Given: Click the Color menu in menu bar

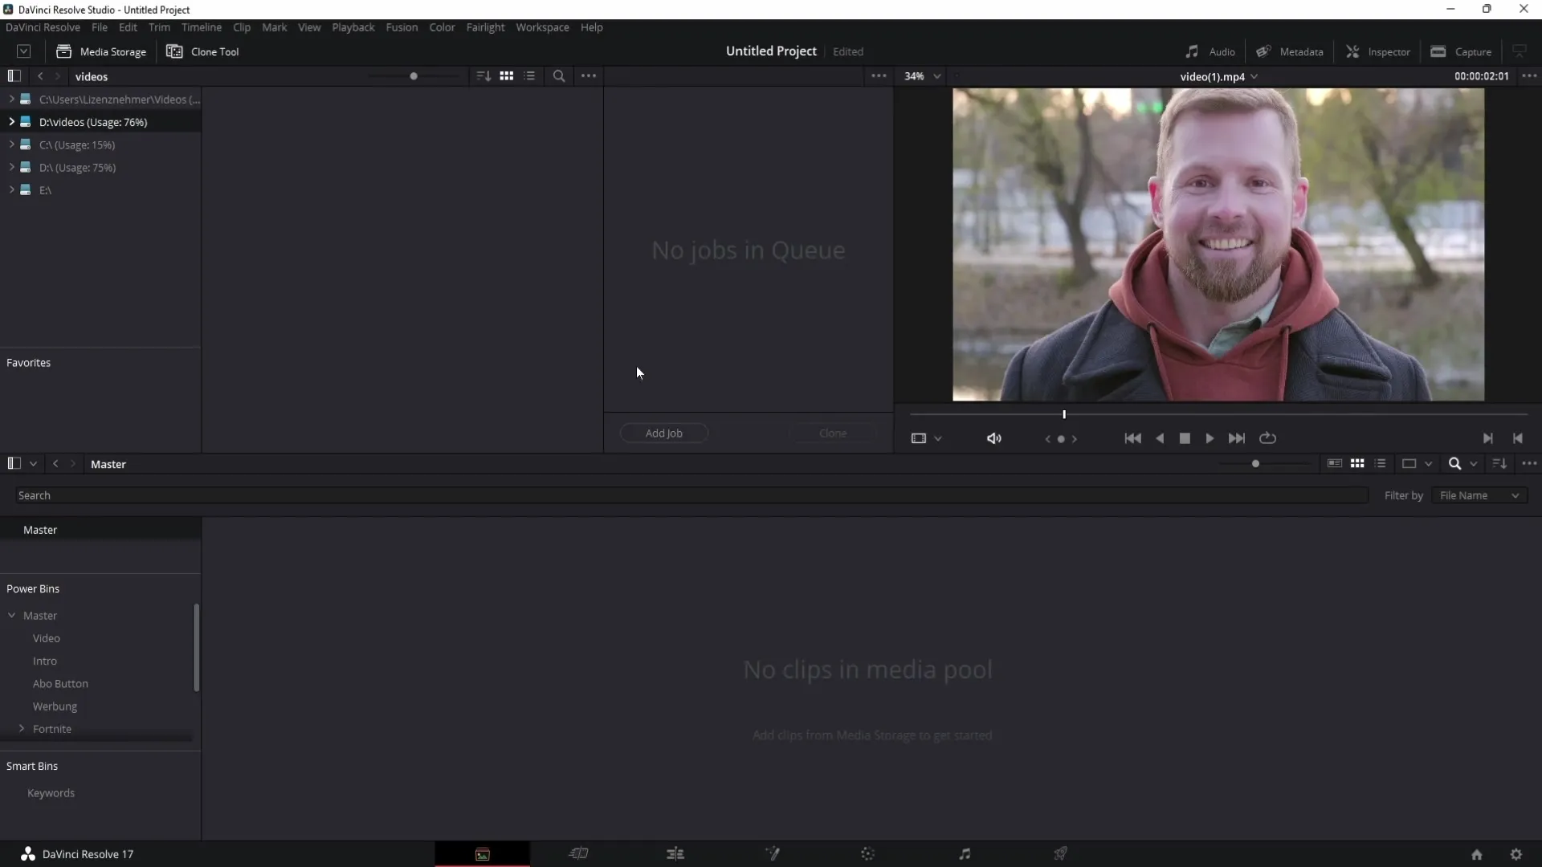Looking at the screenshot, I should (442, 27).
